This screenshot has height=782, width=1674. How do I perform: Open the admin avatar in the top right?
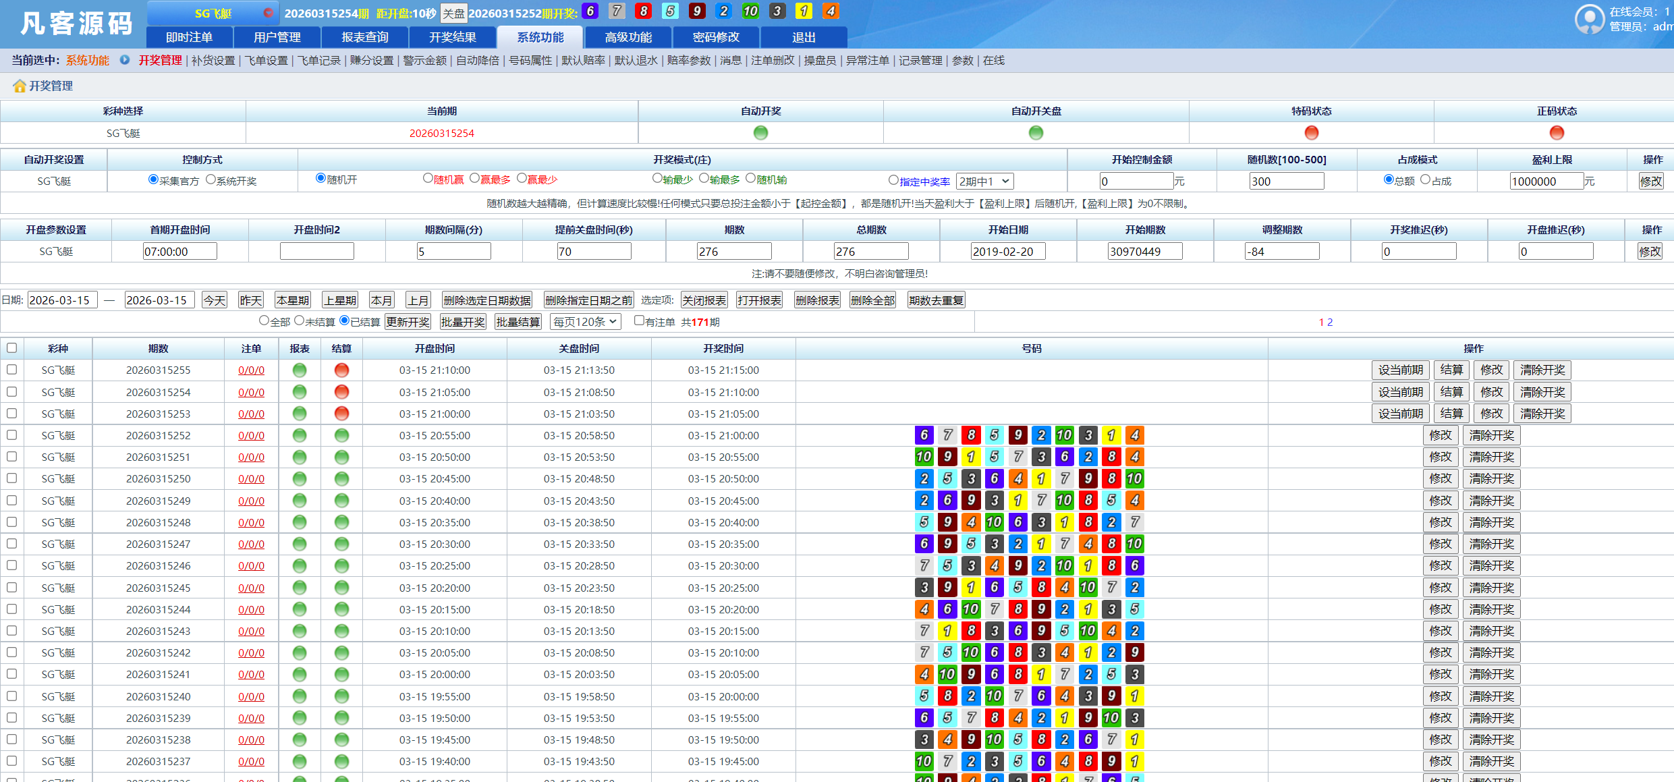(1590, 19)
